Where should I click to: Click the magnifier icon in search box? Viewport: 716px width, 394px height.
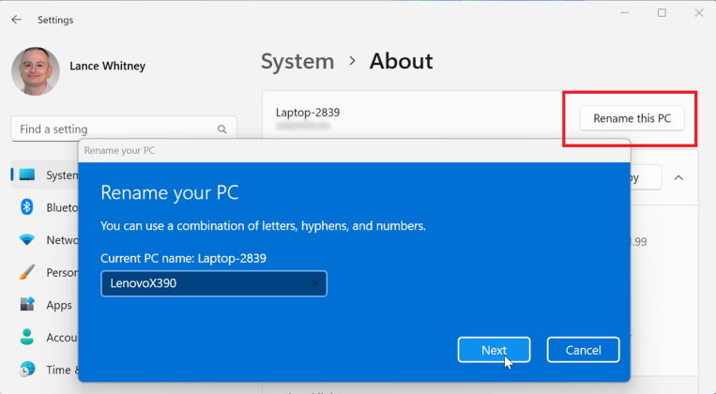[x=221, y=129]
